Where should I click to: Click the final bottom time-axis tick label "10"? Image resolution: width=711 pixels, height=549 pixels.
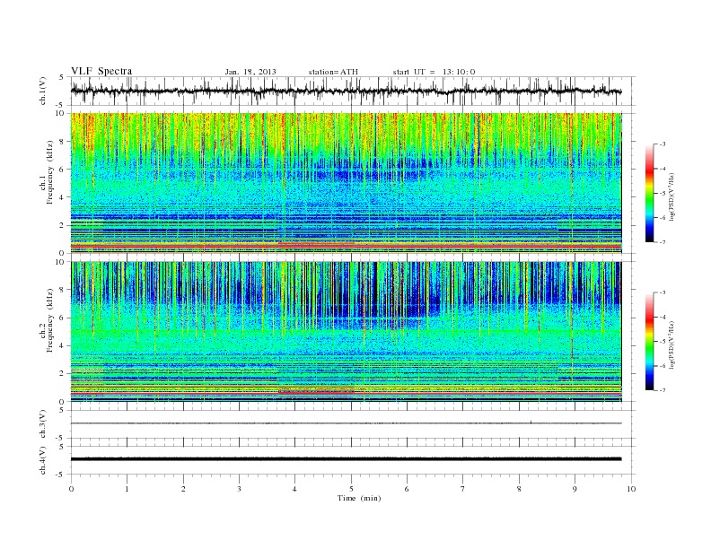tap(631, 489)
